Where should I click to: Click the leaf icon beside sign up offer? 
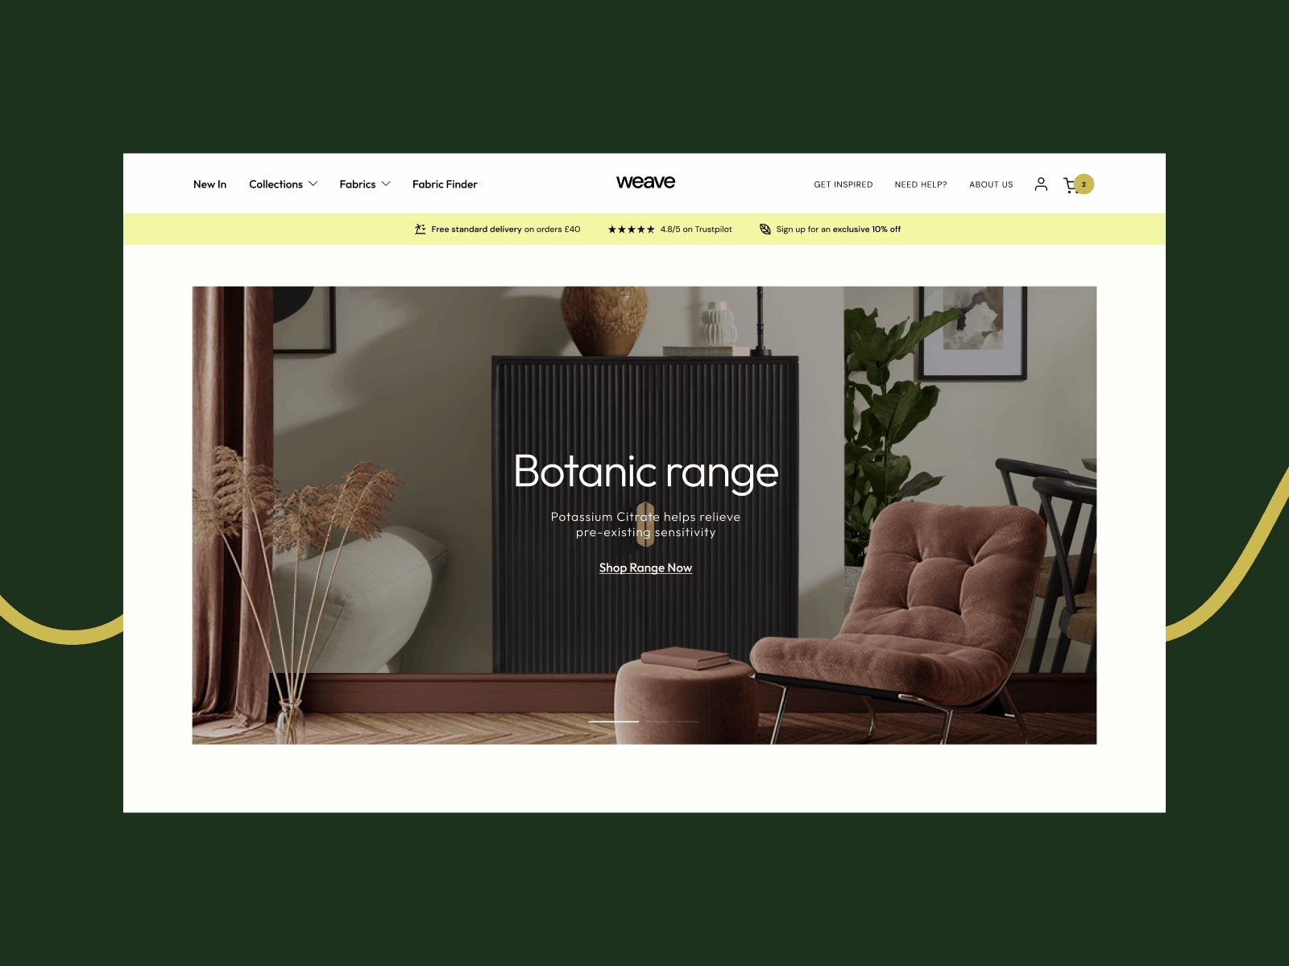tap(765, 229)
